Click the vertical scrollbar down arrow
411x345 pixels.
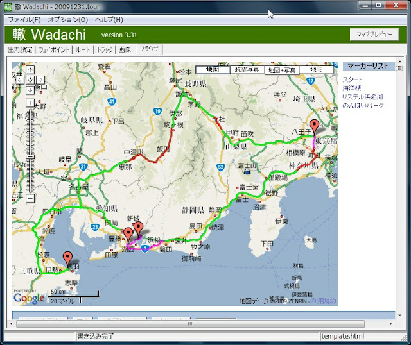click(399, 315)
